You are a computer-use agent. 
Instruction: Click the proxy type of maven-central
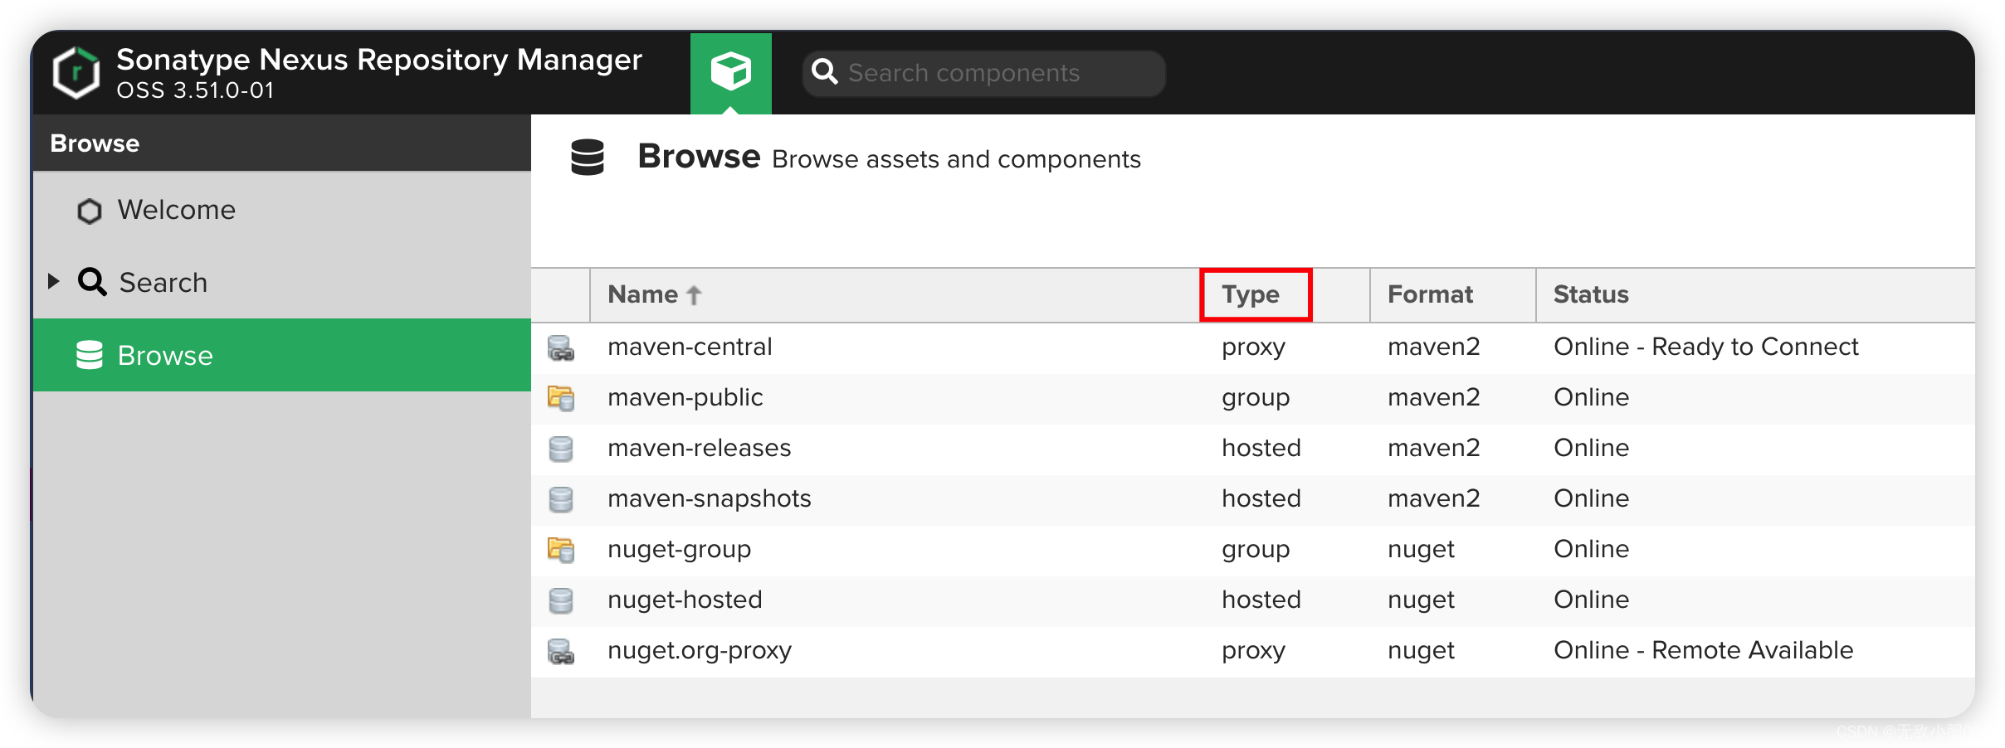point(1253,347)
